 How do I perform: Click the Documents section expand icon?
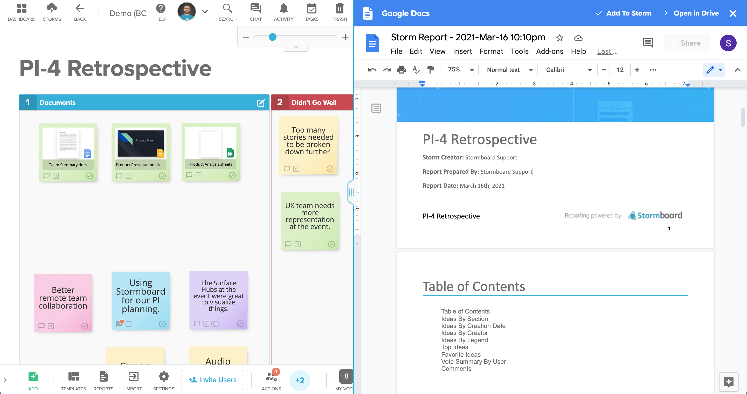tap(261, 102)
